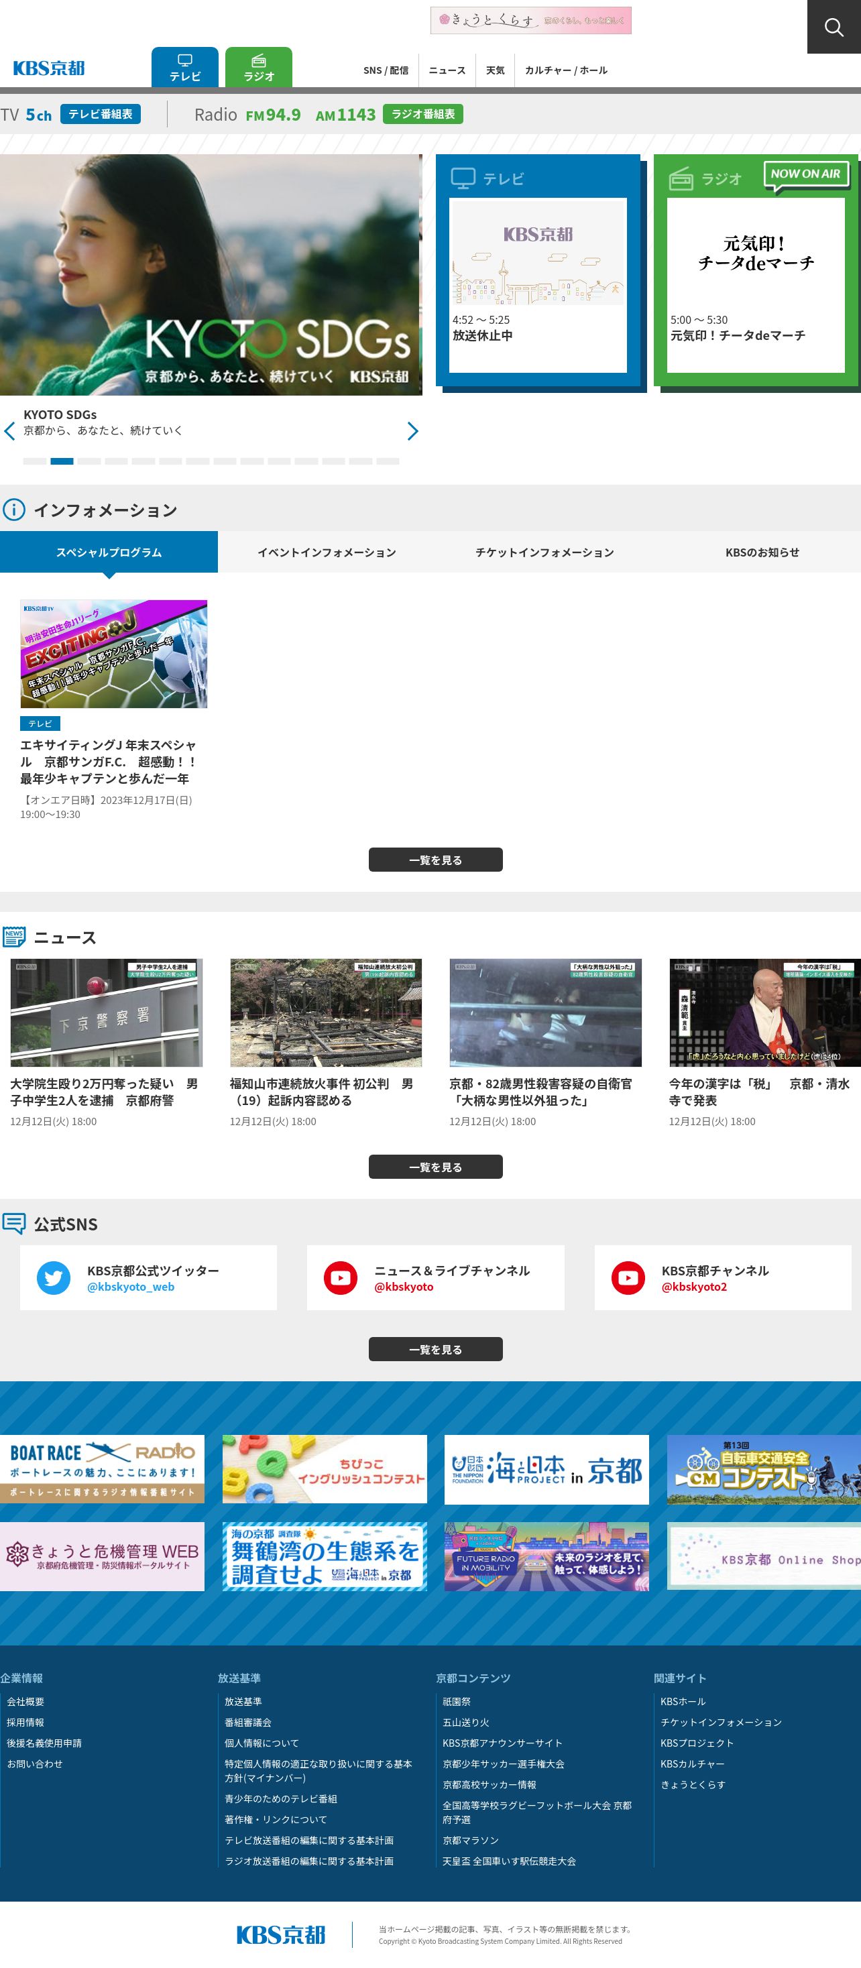
Task: Open the テレビ番組表 button
Action: 100,114
